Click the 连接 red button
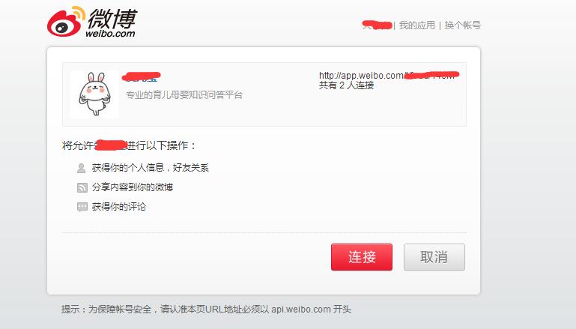Viewport: 576px width, 329px height. point(362,257)
